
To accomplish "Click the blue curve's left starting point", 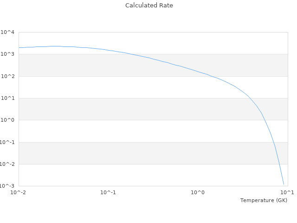I will pyautogui.click(x=19, y=47).
